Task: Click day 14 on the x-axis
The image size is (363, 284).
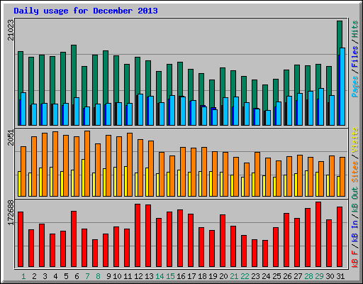Action: pos(160,276)
